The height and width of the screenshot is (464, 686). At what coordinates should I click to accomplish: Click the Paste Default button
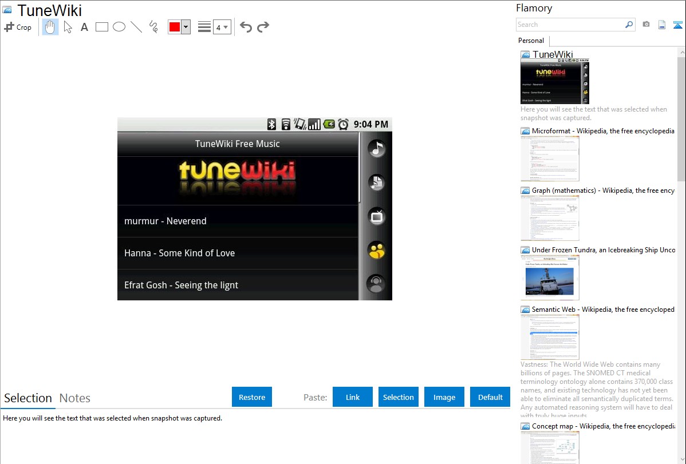pyautogui.click(x=490, y=397)
